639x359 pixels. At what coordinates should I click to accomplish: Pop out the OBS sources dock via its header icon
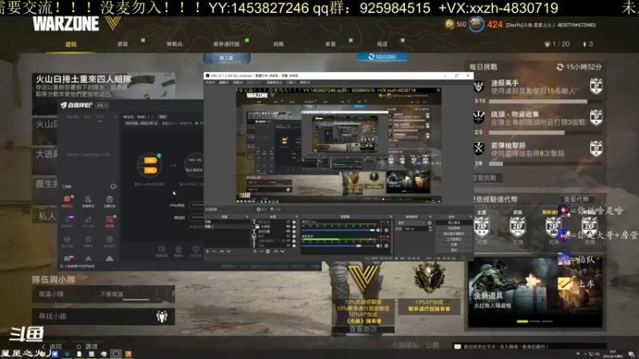(x=296, y=216)
